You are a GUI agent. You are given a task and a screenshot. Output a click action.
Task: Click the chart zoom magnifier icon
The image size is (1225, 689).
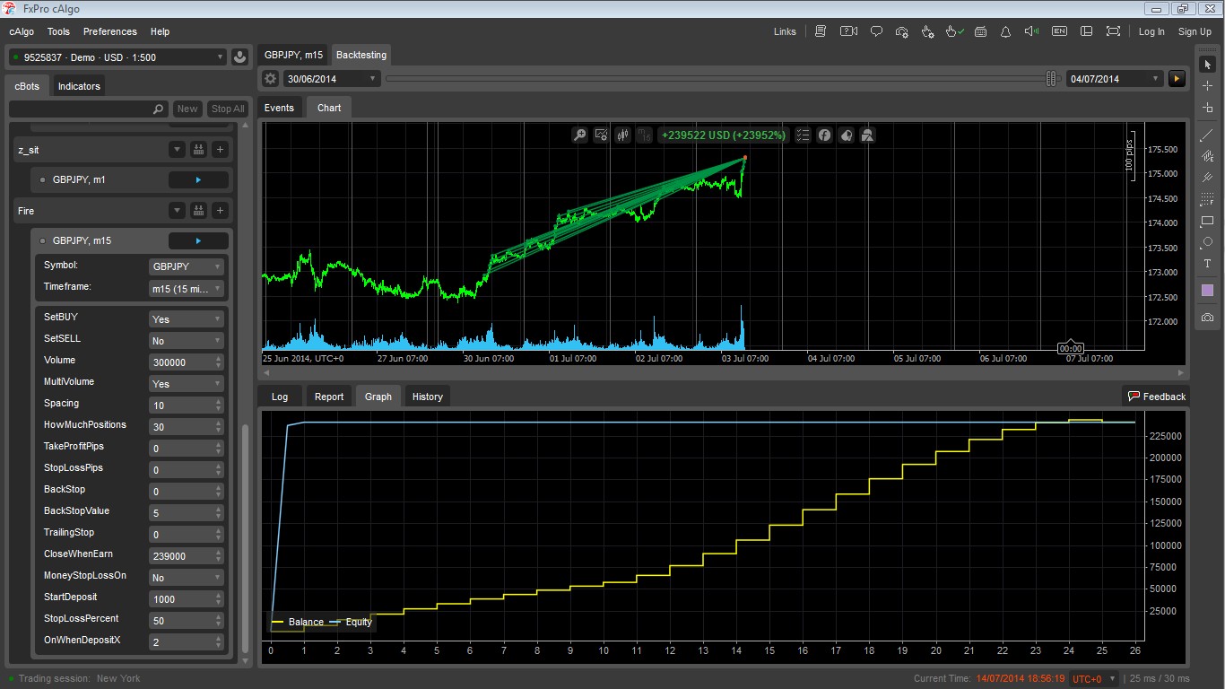(580, 135)
